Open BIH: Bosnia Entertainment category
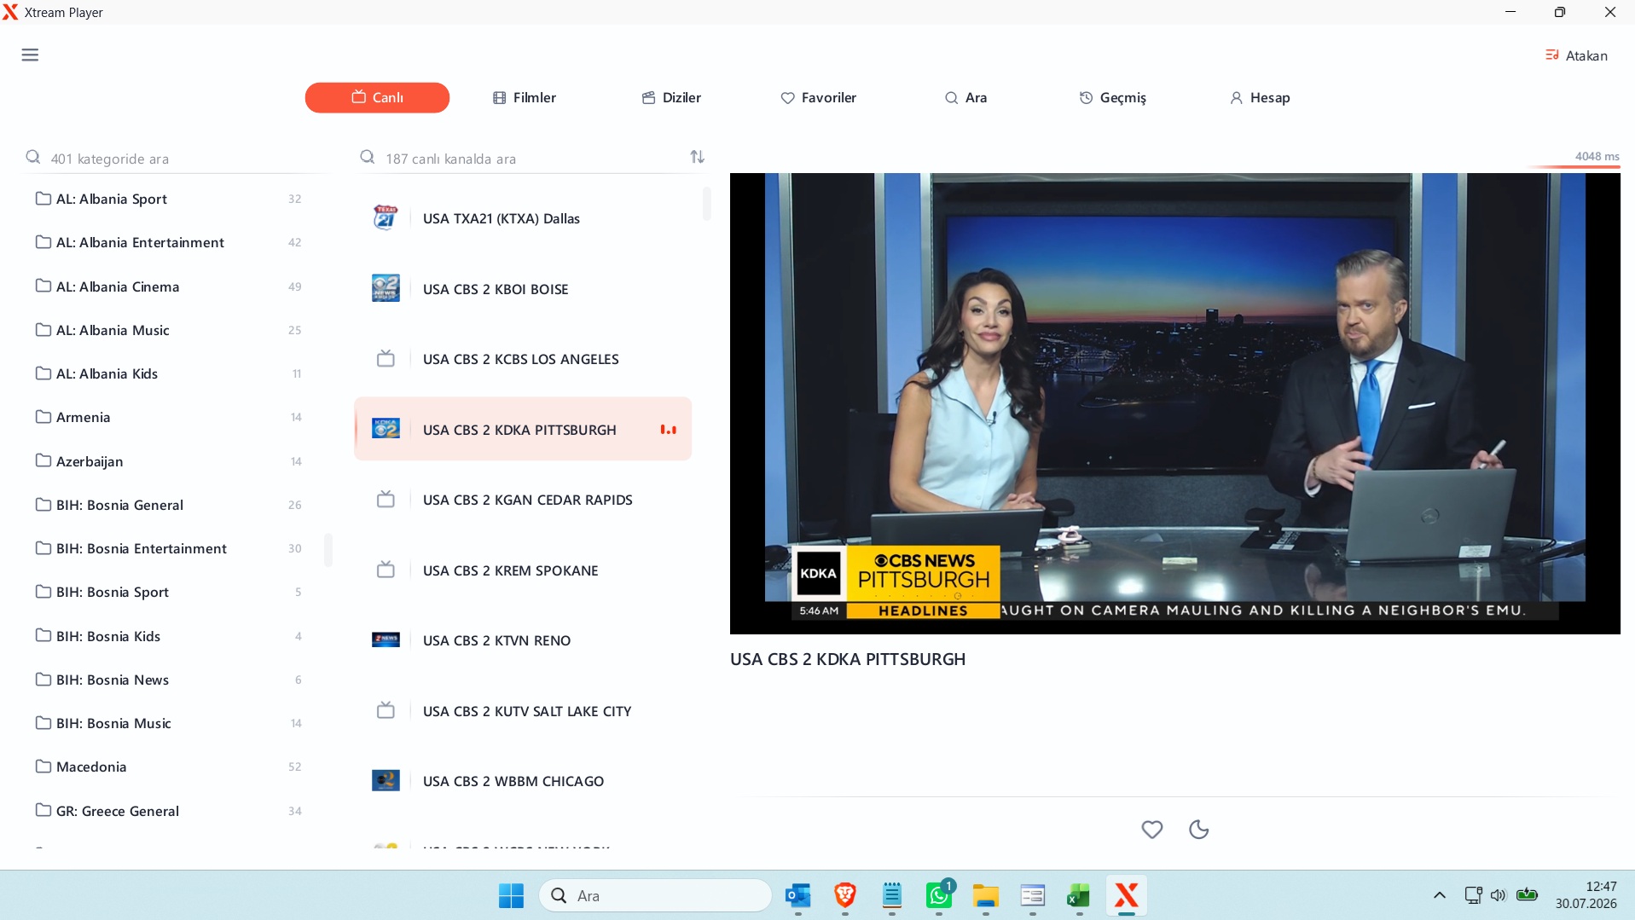1635x920 pixels. (x=171, y=548)
